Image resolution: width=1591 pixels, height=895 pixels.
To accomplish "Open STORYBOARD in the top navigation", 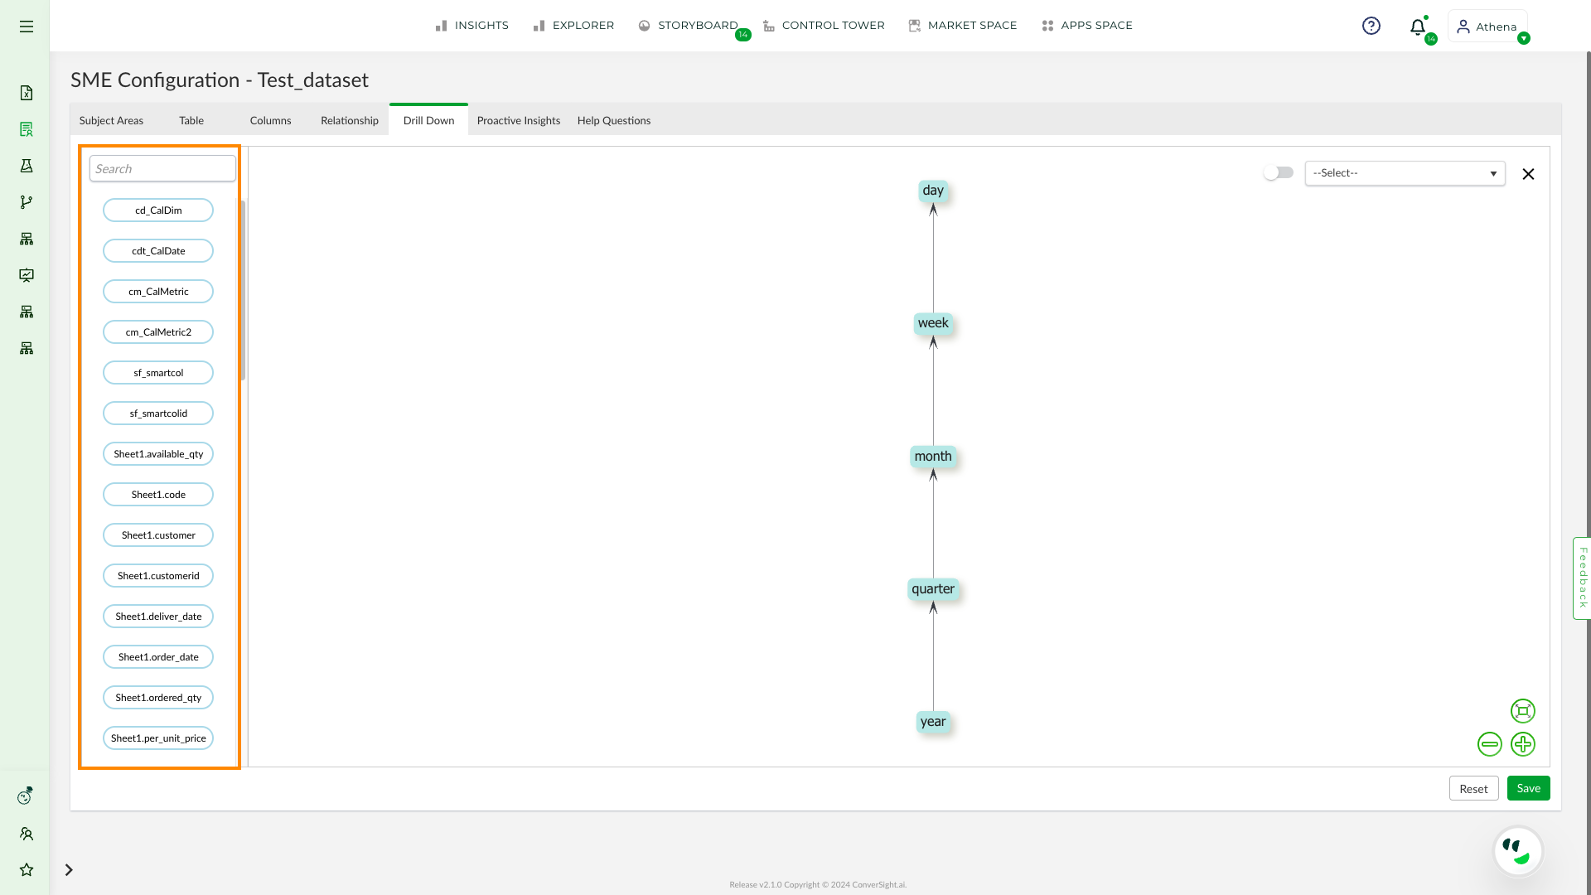I will 689,26.
